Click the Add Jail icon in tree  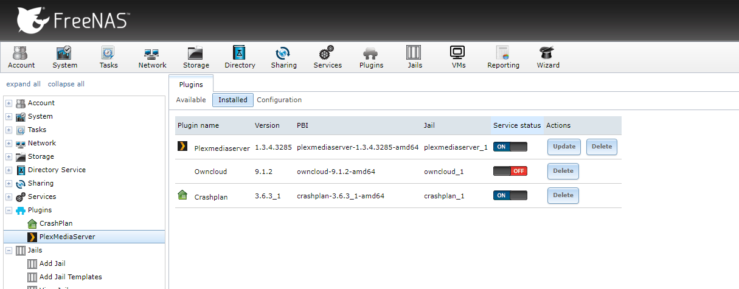(x=32, y=263)
